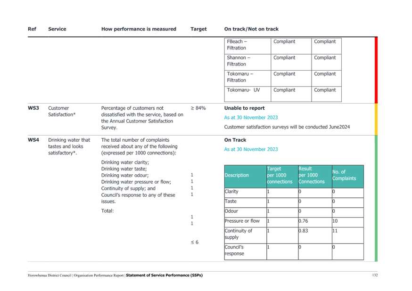Screen dimensions: 412x291
Task: Click the 'Service' column header
Action: click(57, 29)
